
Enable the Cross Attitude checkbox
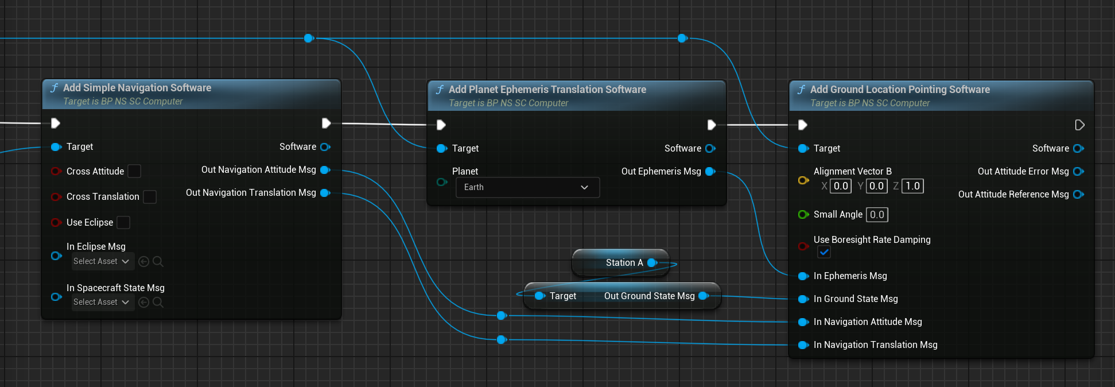click(134, 171)
